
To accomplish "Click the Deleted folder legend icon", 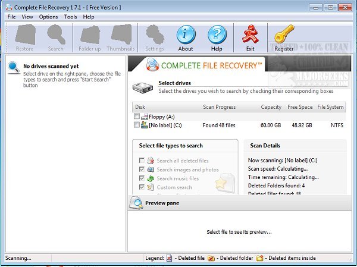I will 211,258.
